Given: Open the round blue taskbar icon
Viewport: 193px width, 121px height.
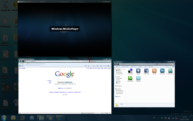Looking at the screenshot, I should [x=32, y=118].
